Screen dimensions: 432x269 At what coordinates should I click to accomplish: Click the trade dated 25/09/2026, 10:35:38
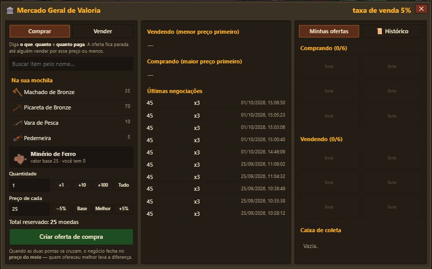point(215,201)
